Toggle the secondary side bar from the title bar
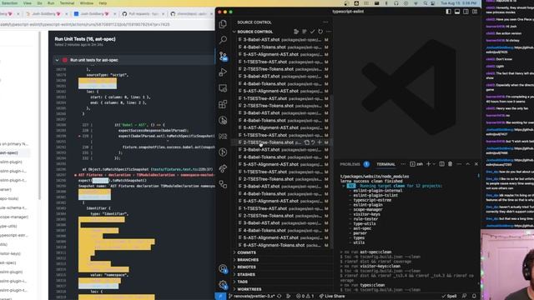Viewport: 534px width, 300px height. [466, 12]
